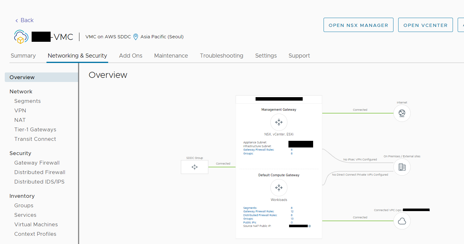Screen dimensions: 464x244
Task: Click Management Gateway's Gateway Firewall Rules link
Action: click(259, 150)
